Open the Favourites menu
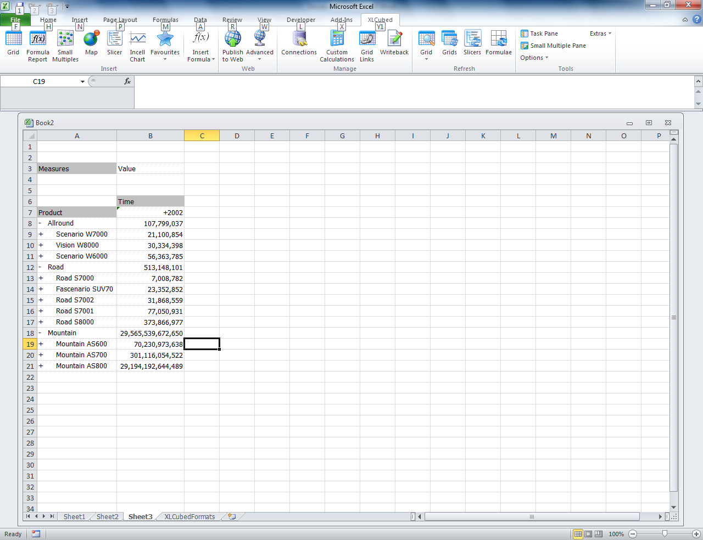 pos(165,46)
